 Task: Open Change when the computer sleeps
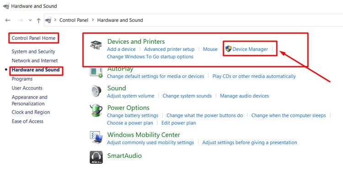tap(289, 115)
